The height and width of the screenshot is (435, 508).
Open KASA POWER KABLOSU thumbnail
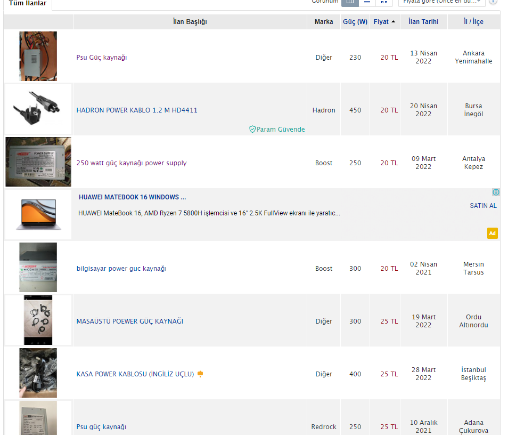click(38, 373)
